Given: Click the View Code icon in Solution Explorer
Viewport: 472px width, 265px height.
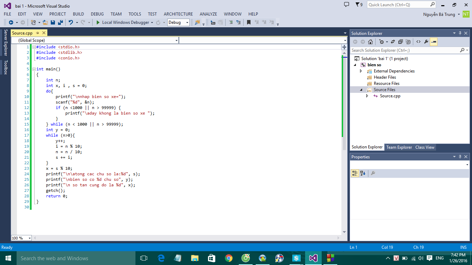Looking at the screenshot, I should pyautogui.click(x=418, y=41).
